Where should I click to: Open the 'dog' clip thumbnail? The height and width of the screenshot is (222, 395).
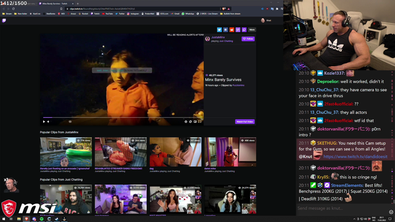pos(175,152)
